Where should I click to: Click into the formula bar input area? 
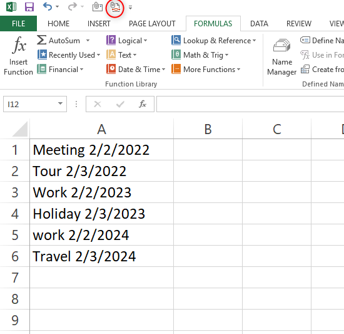250,104
